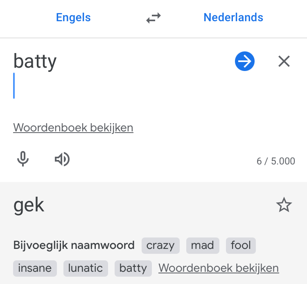This screenshot has height=284, width=307.
Task: Clear the source text with X
Action: (284, 61)
